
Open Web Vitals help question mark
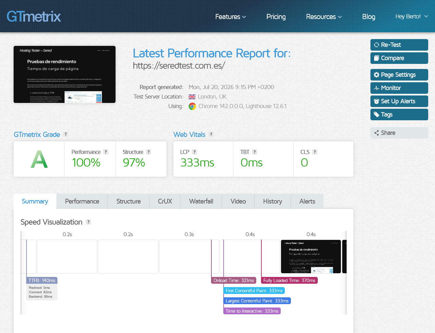(x=211, y=134)
